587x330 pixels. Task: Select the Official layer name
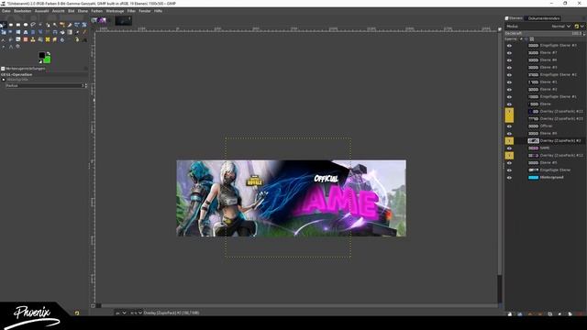click(546, 126)
